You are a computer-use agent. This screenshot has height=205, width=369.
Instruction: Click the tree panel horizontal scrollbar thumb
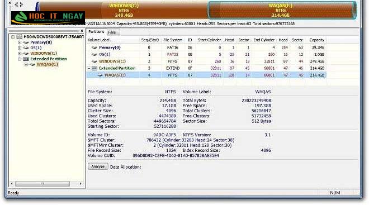(x=42, y=184)
